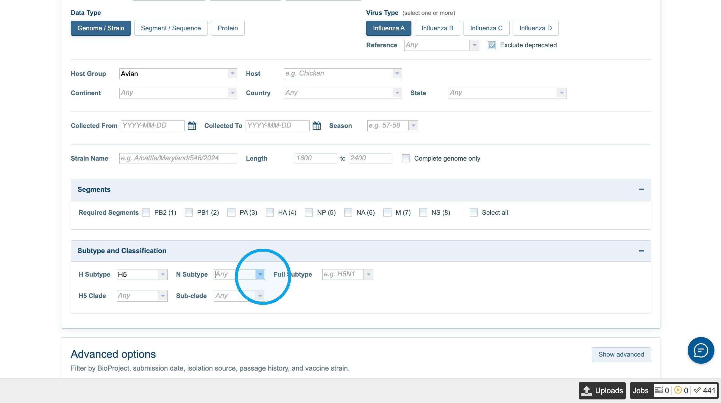Image resolution: width=721 pixels, height=403 pixels.
Task: Tick the PB1 (2) segment box
Action: pos(188,213)
